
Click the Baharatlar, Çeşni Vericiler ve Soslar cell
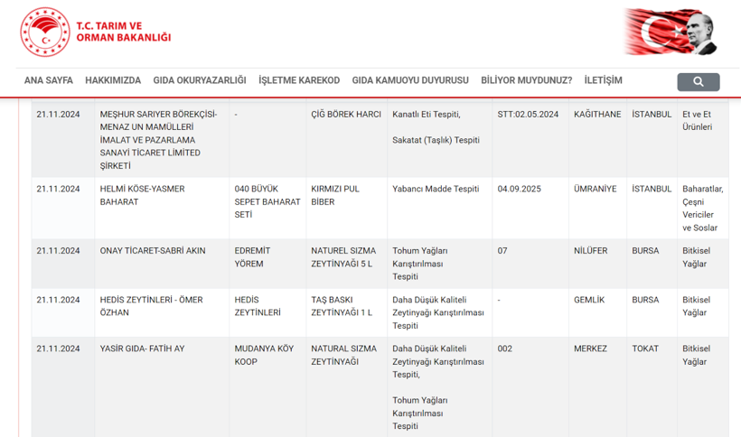coord(703,209)
